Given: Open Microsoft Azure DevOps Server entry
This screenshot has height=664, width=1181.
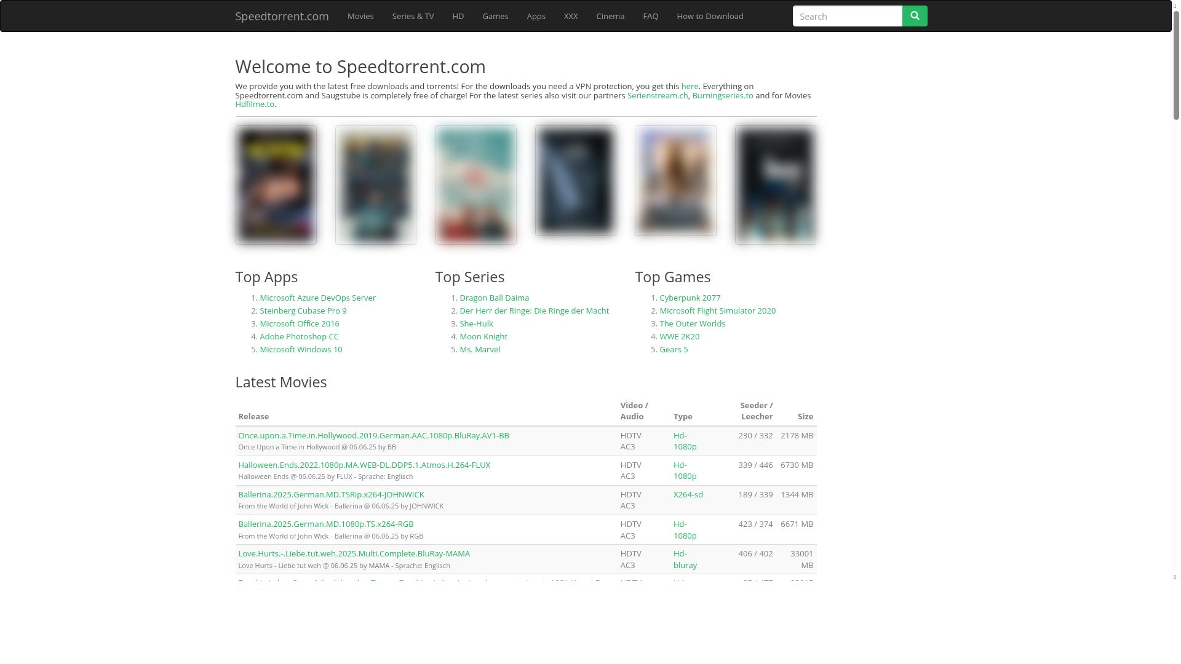Looking at the screenshot, I should click(x=317, y=298).
